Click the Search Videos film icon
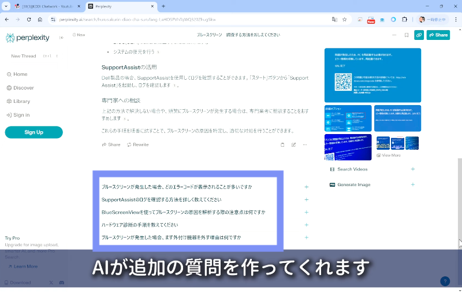 (x=333, y=169)
